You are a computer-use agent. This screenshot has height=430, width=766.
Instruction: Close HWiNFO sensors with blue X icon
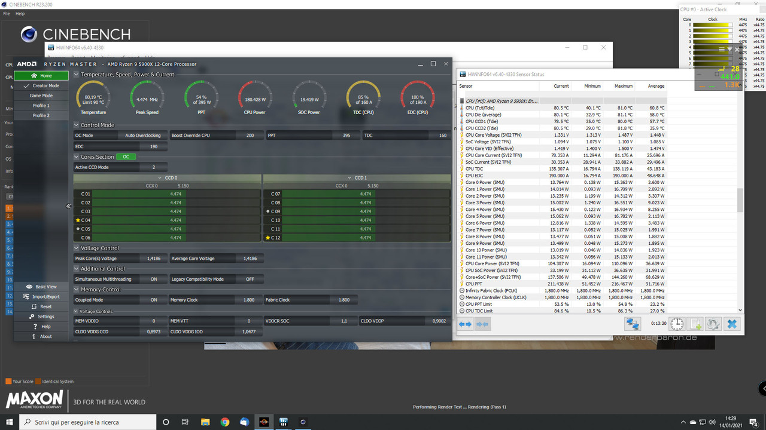pyautogui.click(x=731, y=324)
